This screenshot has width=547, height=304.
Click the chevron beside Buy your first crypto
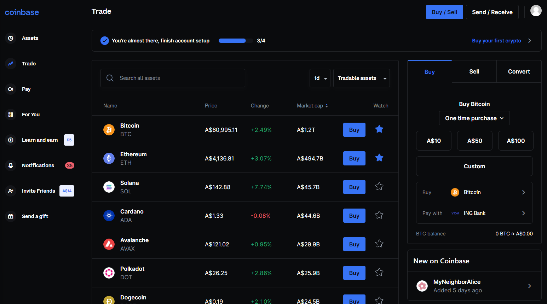pyautogui.click(x=530, y=41)
